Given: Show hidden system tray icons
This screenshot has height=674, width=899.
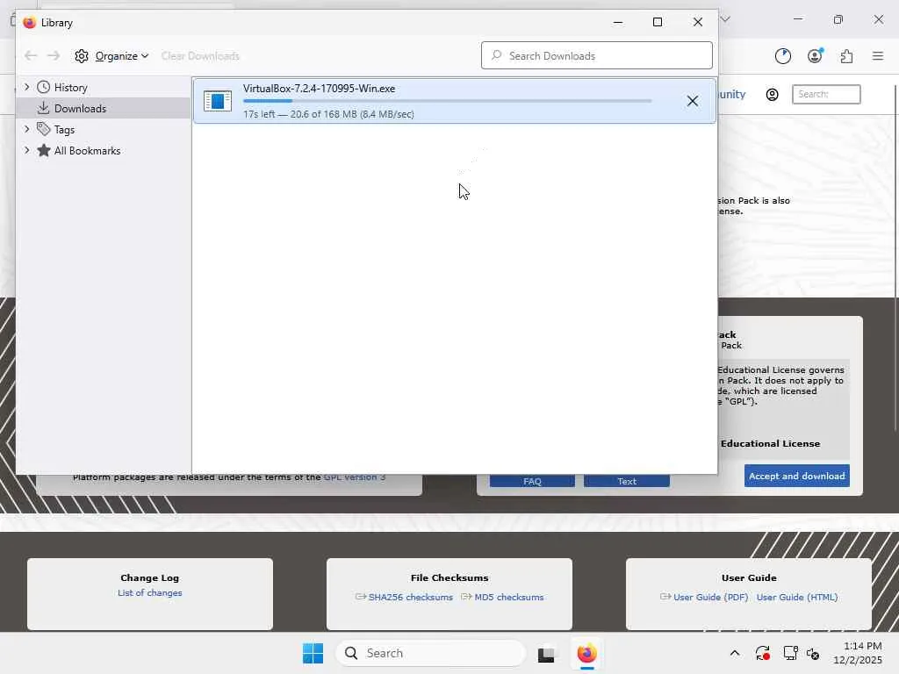Looking at the screenshot, I should pos(735,653).
